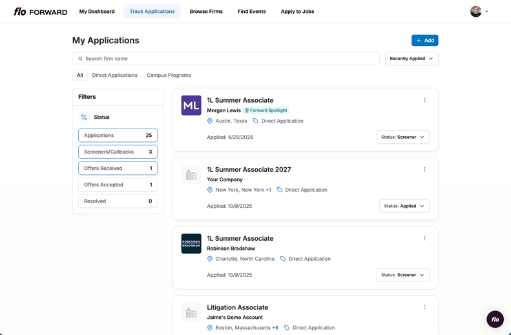The image size is (511, 335).
Task: Click tag icon on Your Company card
Action: (x=280, y=190)
